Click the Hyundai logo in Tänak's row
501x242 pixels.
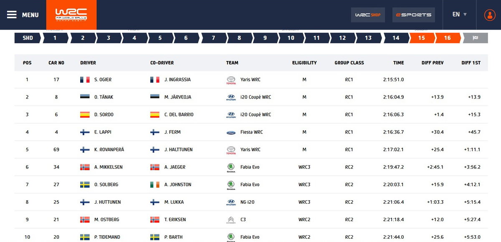coord(230,98)
